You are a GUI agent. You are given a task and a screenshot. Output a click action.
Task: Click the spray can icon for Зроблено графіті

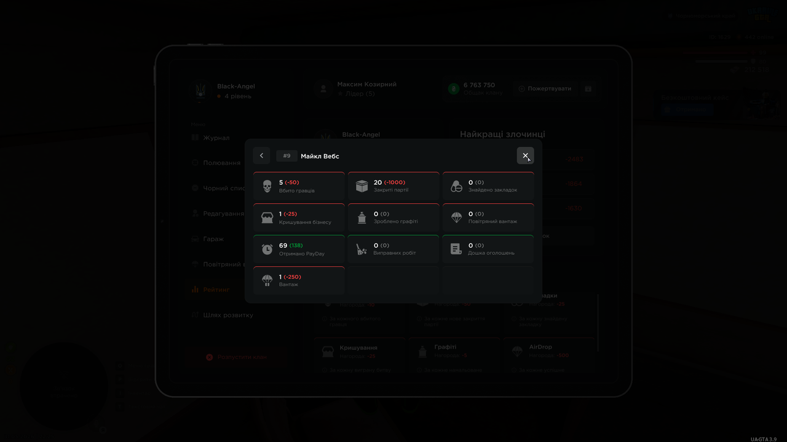coord(362,218)
